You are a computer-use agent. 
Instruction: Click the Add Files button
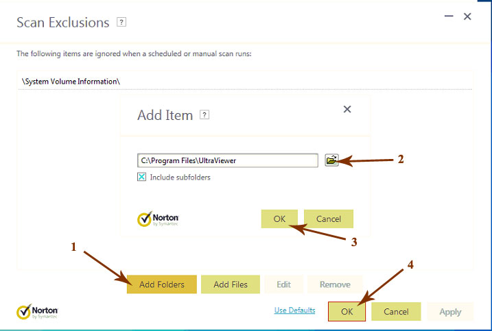(231, 284)
